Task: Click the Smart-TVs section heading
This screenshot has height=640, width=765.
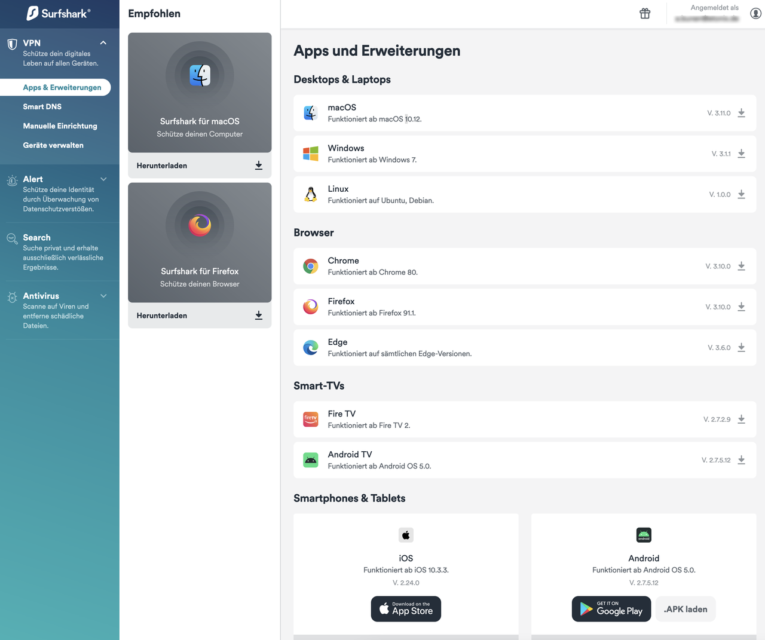Action: coord(319,385)
